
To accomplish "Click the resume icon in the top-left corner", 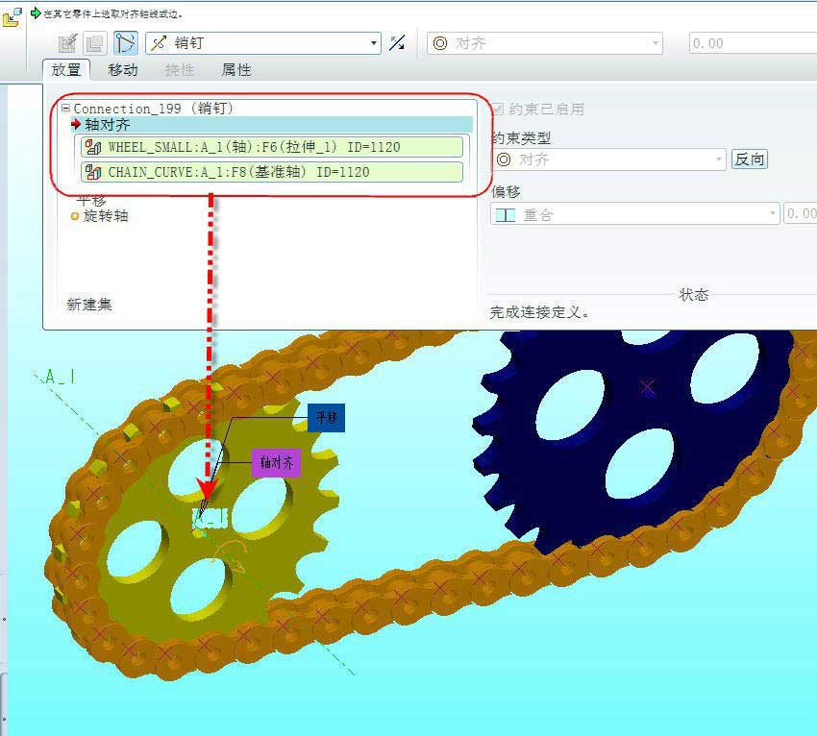I will (x=12, y=17).
